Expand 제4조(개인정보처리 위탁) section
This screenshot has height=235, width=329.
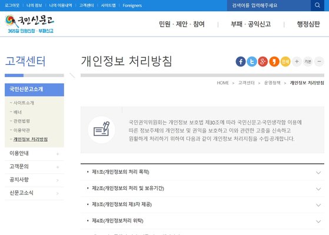(202, 221)
